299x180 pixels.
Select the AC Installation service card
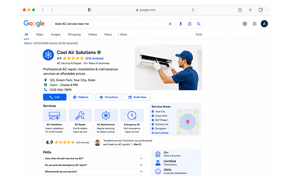pos(55,122)
